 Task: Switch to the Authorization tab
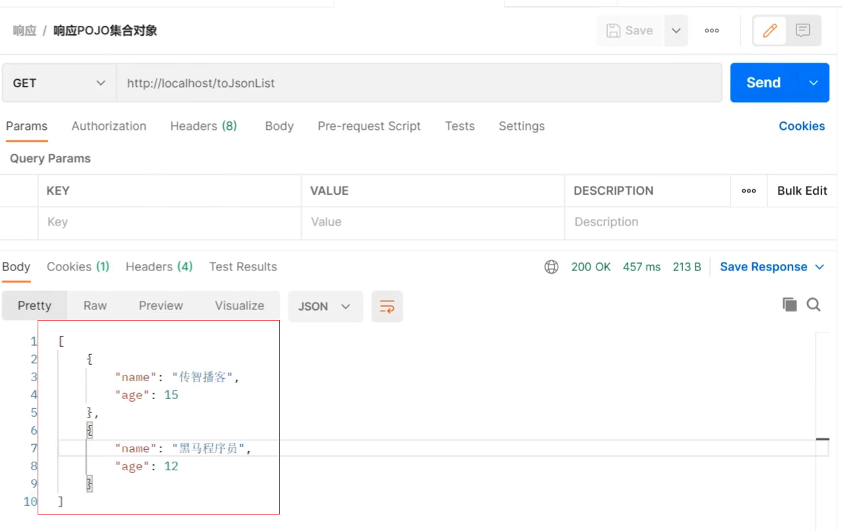click(109, 126)
